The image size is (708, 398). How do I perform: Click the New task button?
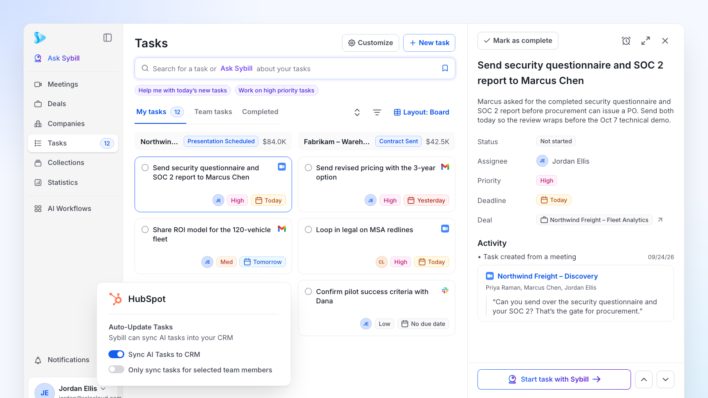click(429, 43)
